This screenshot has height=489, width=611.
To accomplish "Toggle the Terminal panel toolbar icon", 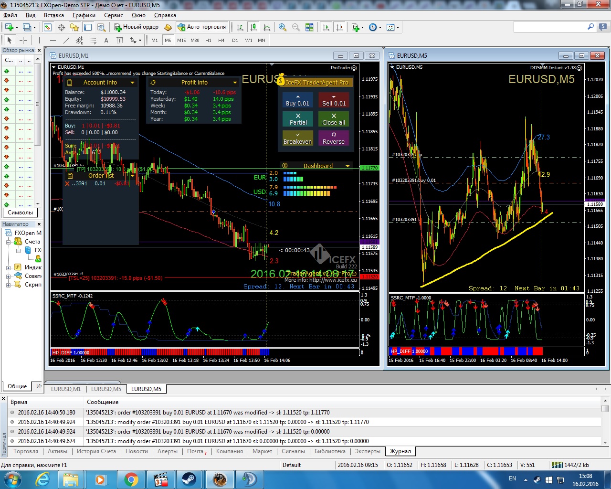I will [88, 27].
